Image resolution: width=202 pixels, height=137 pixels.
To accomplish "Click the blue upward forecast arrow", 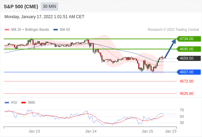I will [170, 49].
